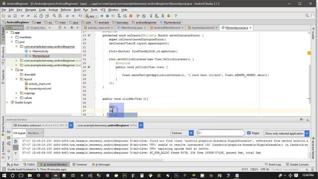
Task: Click the Undo arrow icon
Action: (x=22, y=16)
